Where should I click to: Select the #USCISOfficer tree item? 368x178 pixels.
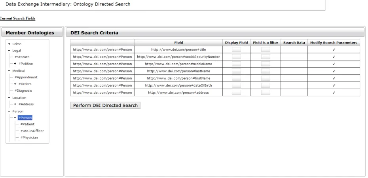[32, 131]
